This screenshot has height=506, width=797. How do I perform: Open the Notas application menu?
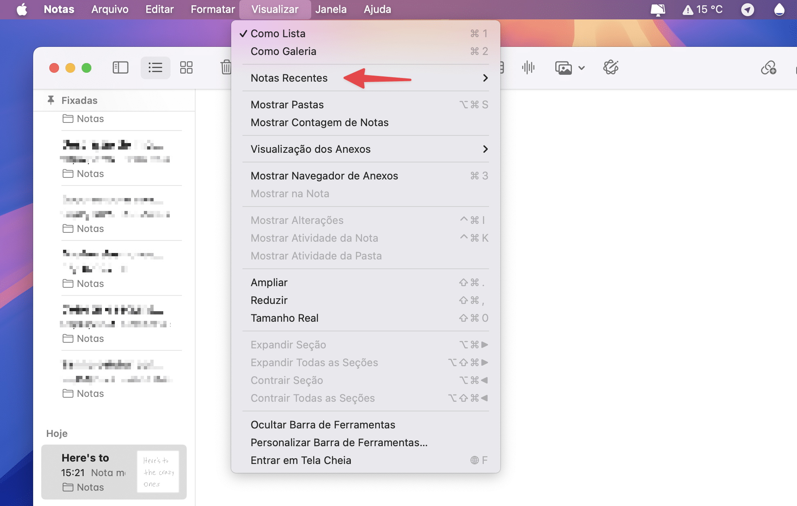59,9
